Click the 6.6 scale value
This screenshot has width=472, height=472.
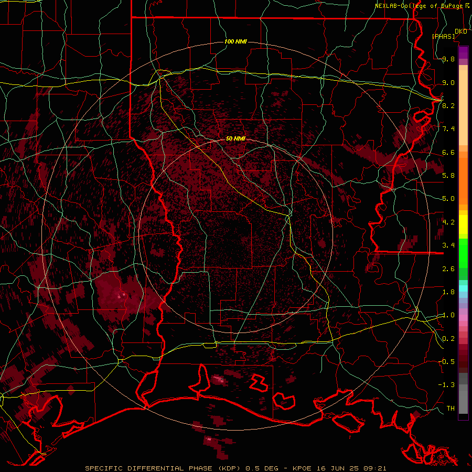click(x=448, y=152)
